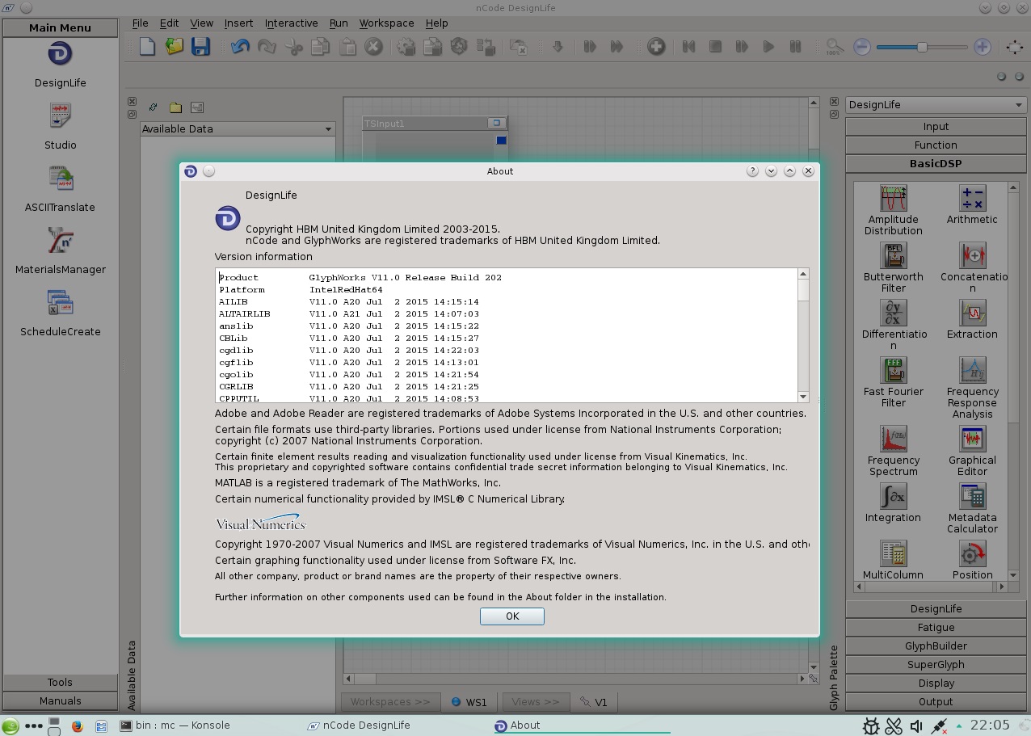Select the Metadata Calculator glyph

[x=972, y=508]
